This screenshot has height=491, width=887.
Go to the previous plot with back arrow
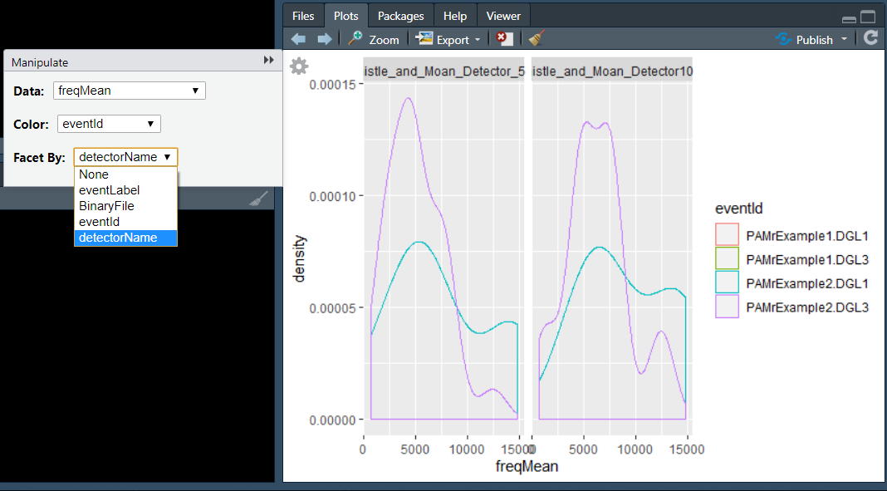298,39
